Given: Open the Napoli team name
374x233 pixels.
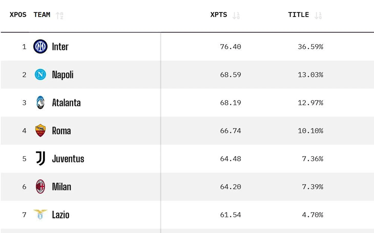Looking at the screenshot, I should [x=63, y=75].
